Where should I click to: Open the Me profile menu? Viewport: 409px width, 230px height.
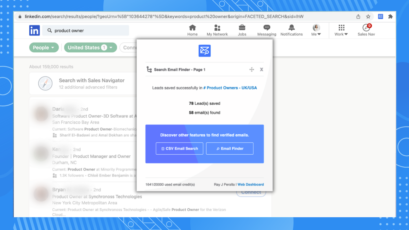(316, 30)
